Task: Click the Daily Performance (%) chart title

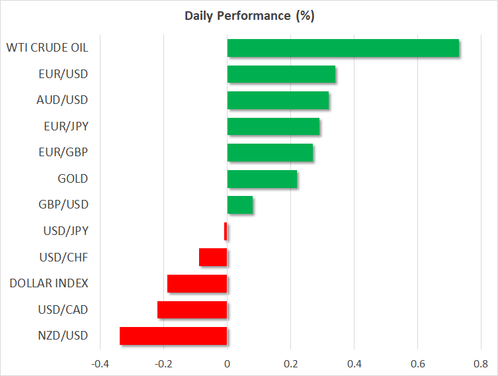Action: [x=249, y=16]
